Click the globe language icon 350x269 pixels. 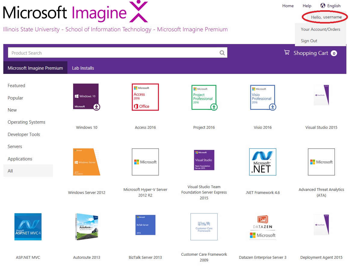tap(323, 6)
